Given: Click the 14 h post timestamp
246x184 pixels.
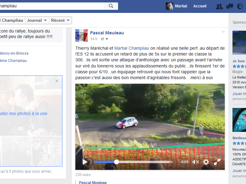Looking at the screenshot, I should pyautogui.click(x=94, y=39).
